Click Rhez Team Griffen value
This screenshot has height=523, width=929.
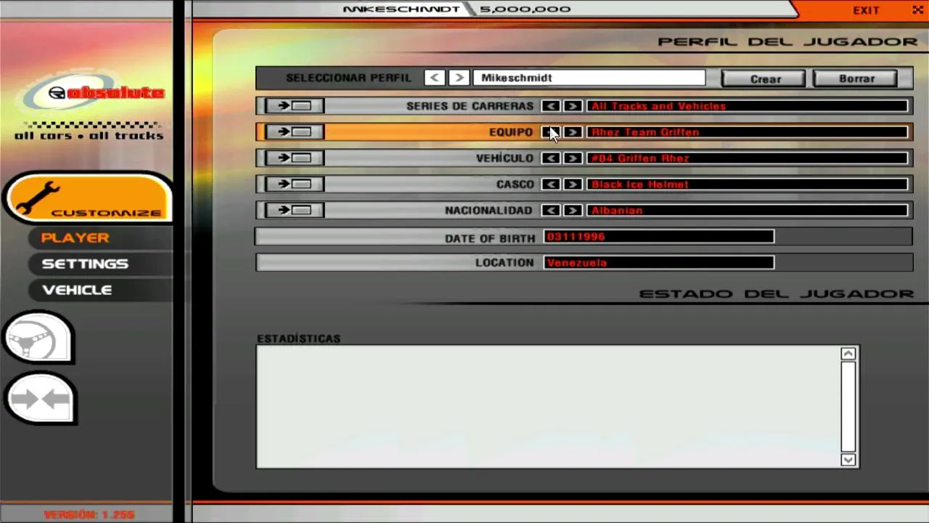pos(748,132)
